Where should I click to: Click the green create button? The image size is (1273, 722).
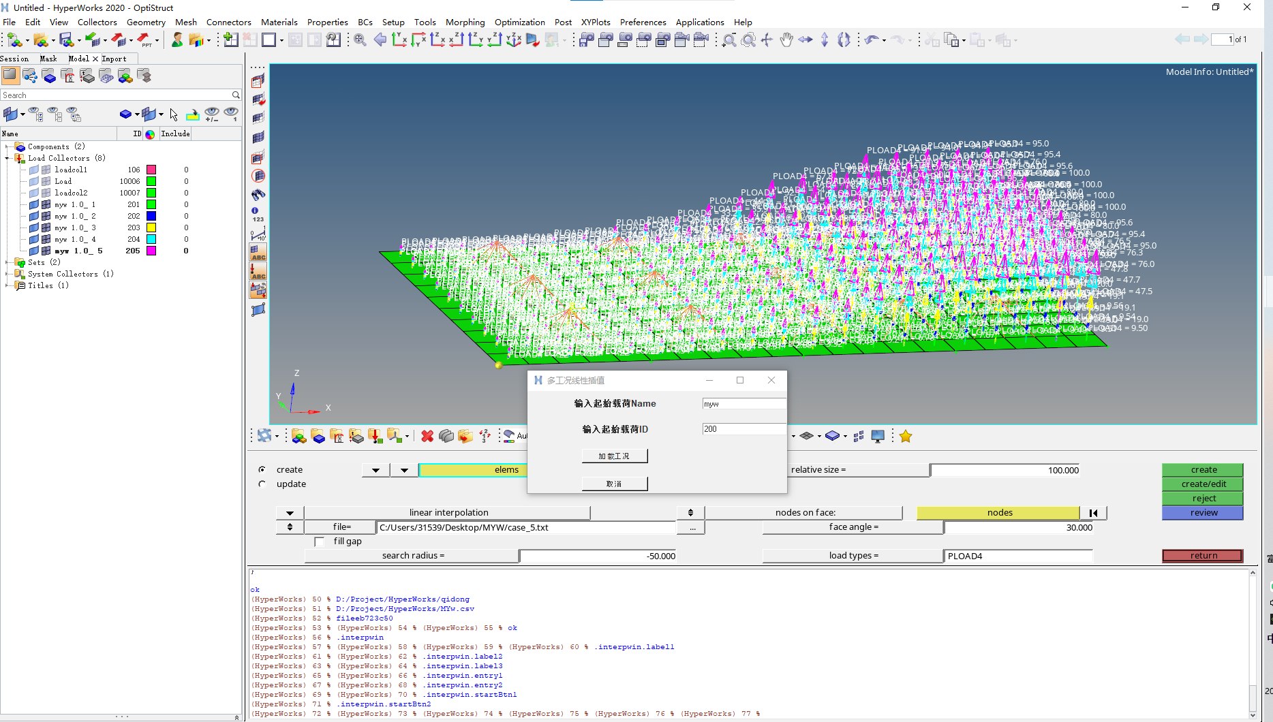pos(1203,470)
